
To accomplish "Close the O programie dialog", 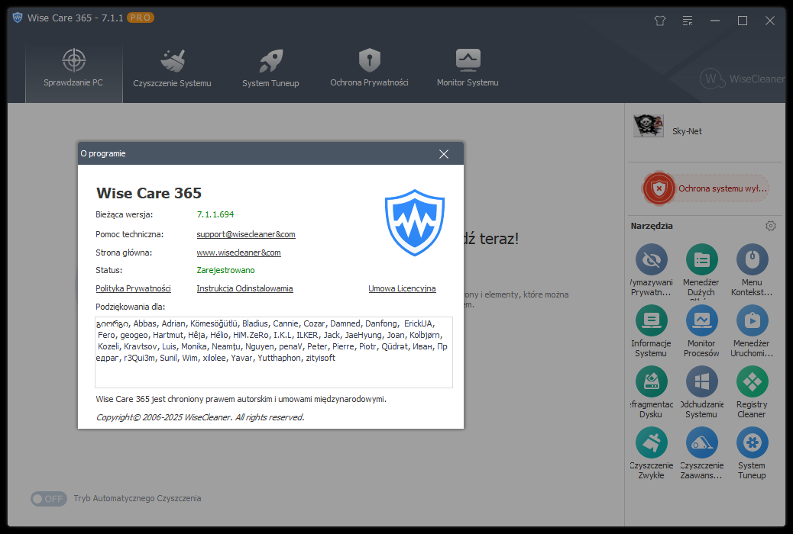I will tap(444, 154).
